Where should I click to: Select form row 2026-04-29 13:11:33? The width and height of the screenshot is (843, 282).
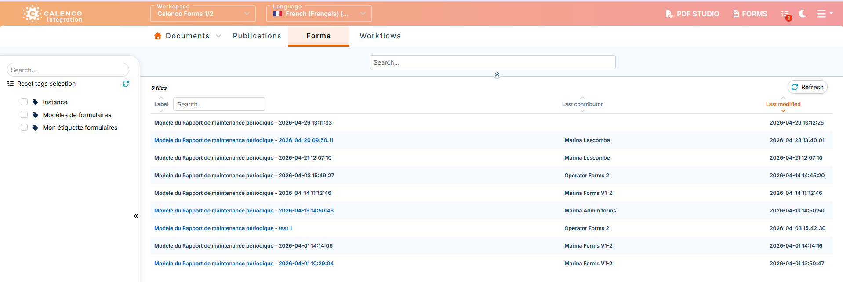click(491, 123)
